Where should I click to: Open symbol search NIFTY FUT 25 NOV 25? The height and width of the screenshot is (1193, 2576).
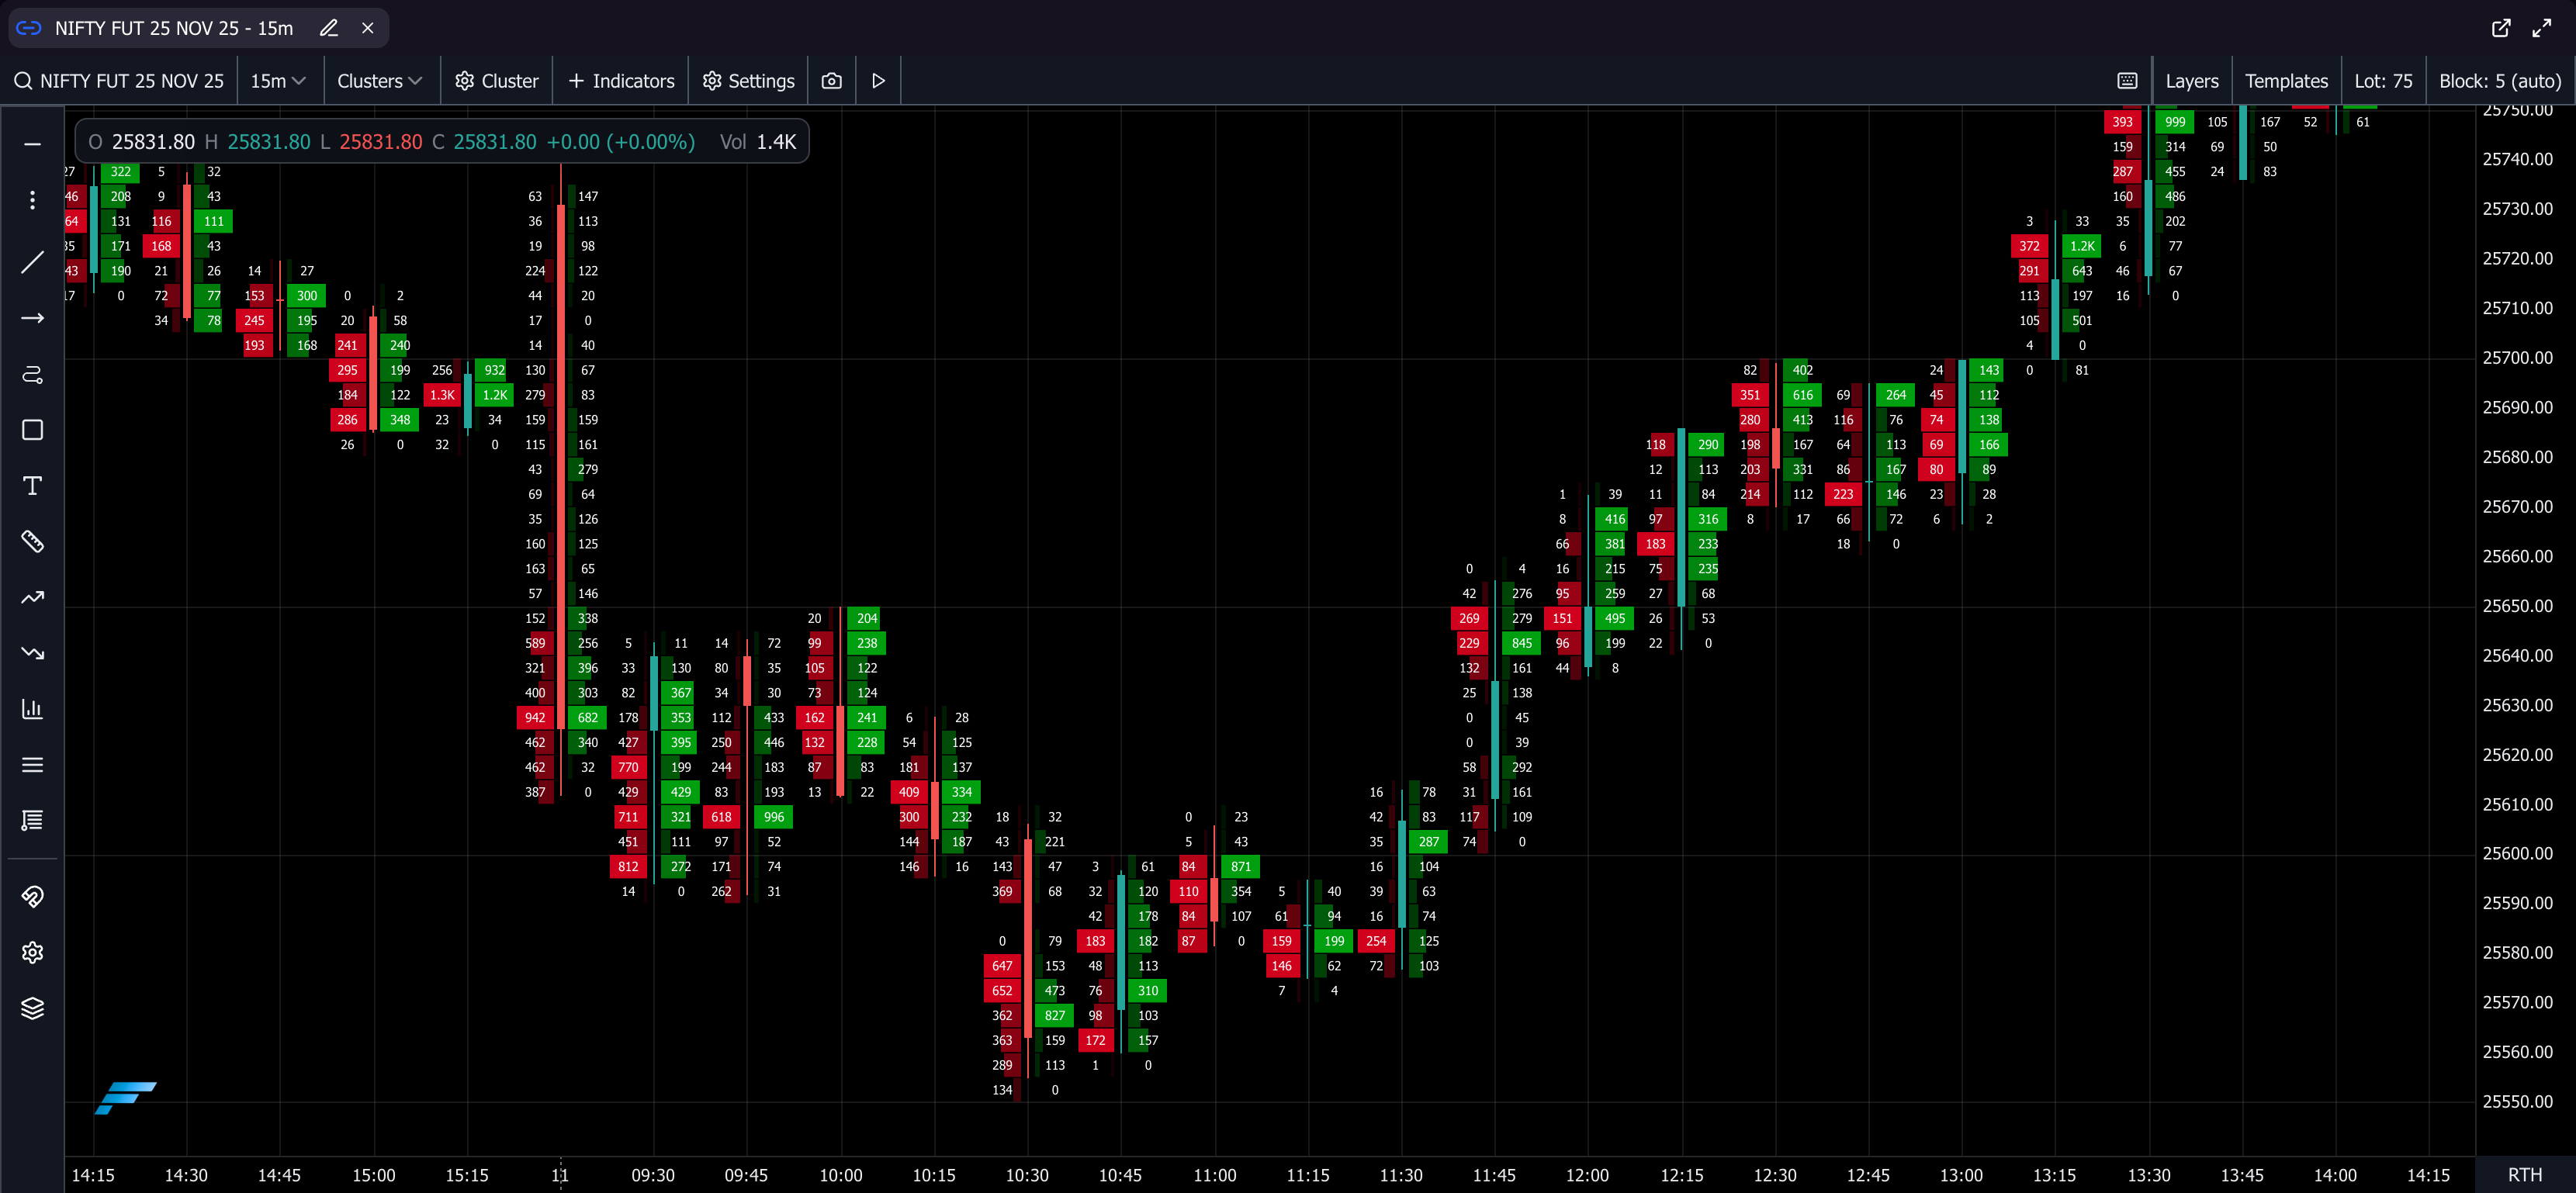click(119, 81)
